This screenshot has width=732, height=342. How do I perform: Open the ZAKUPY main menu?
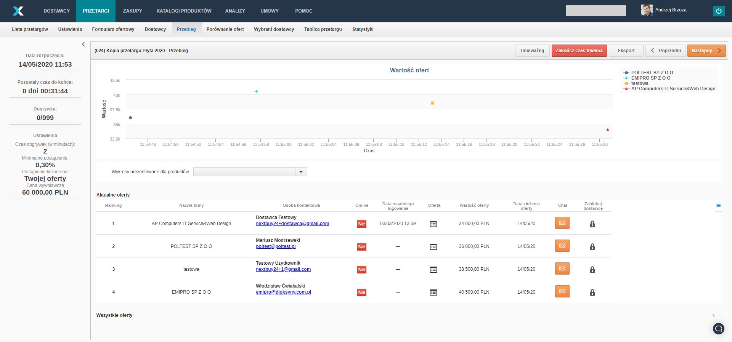coord(132,11)
